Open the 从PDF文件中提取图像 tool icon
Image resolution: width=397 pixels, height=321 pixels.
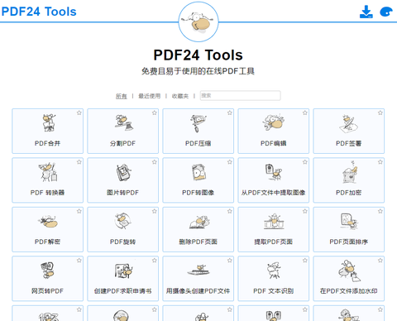(273, 172)
